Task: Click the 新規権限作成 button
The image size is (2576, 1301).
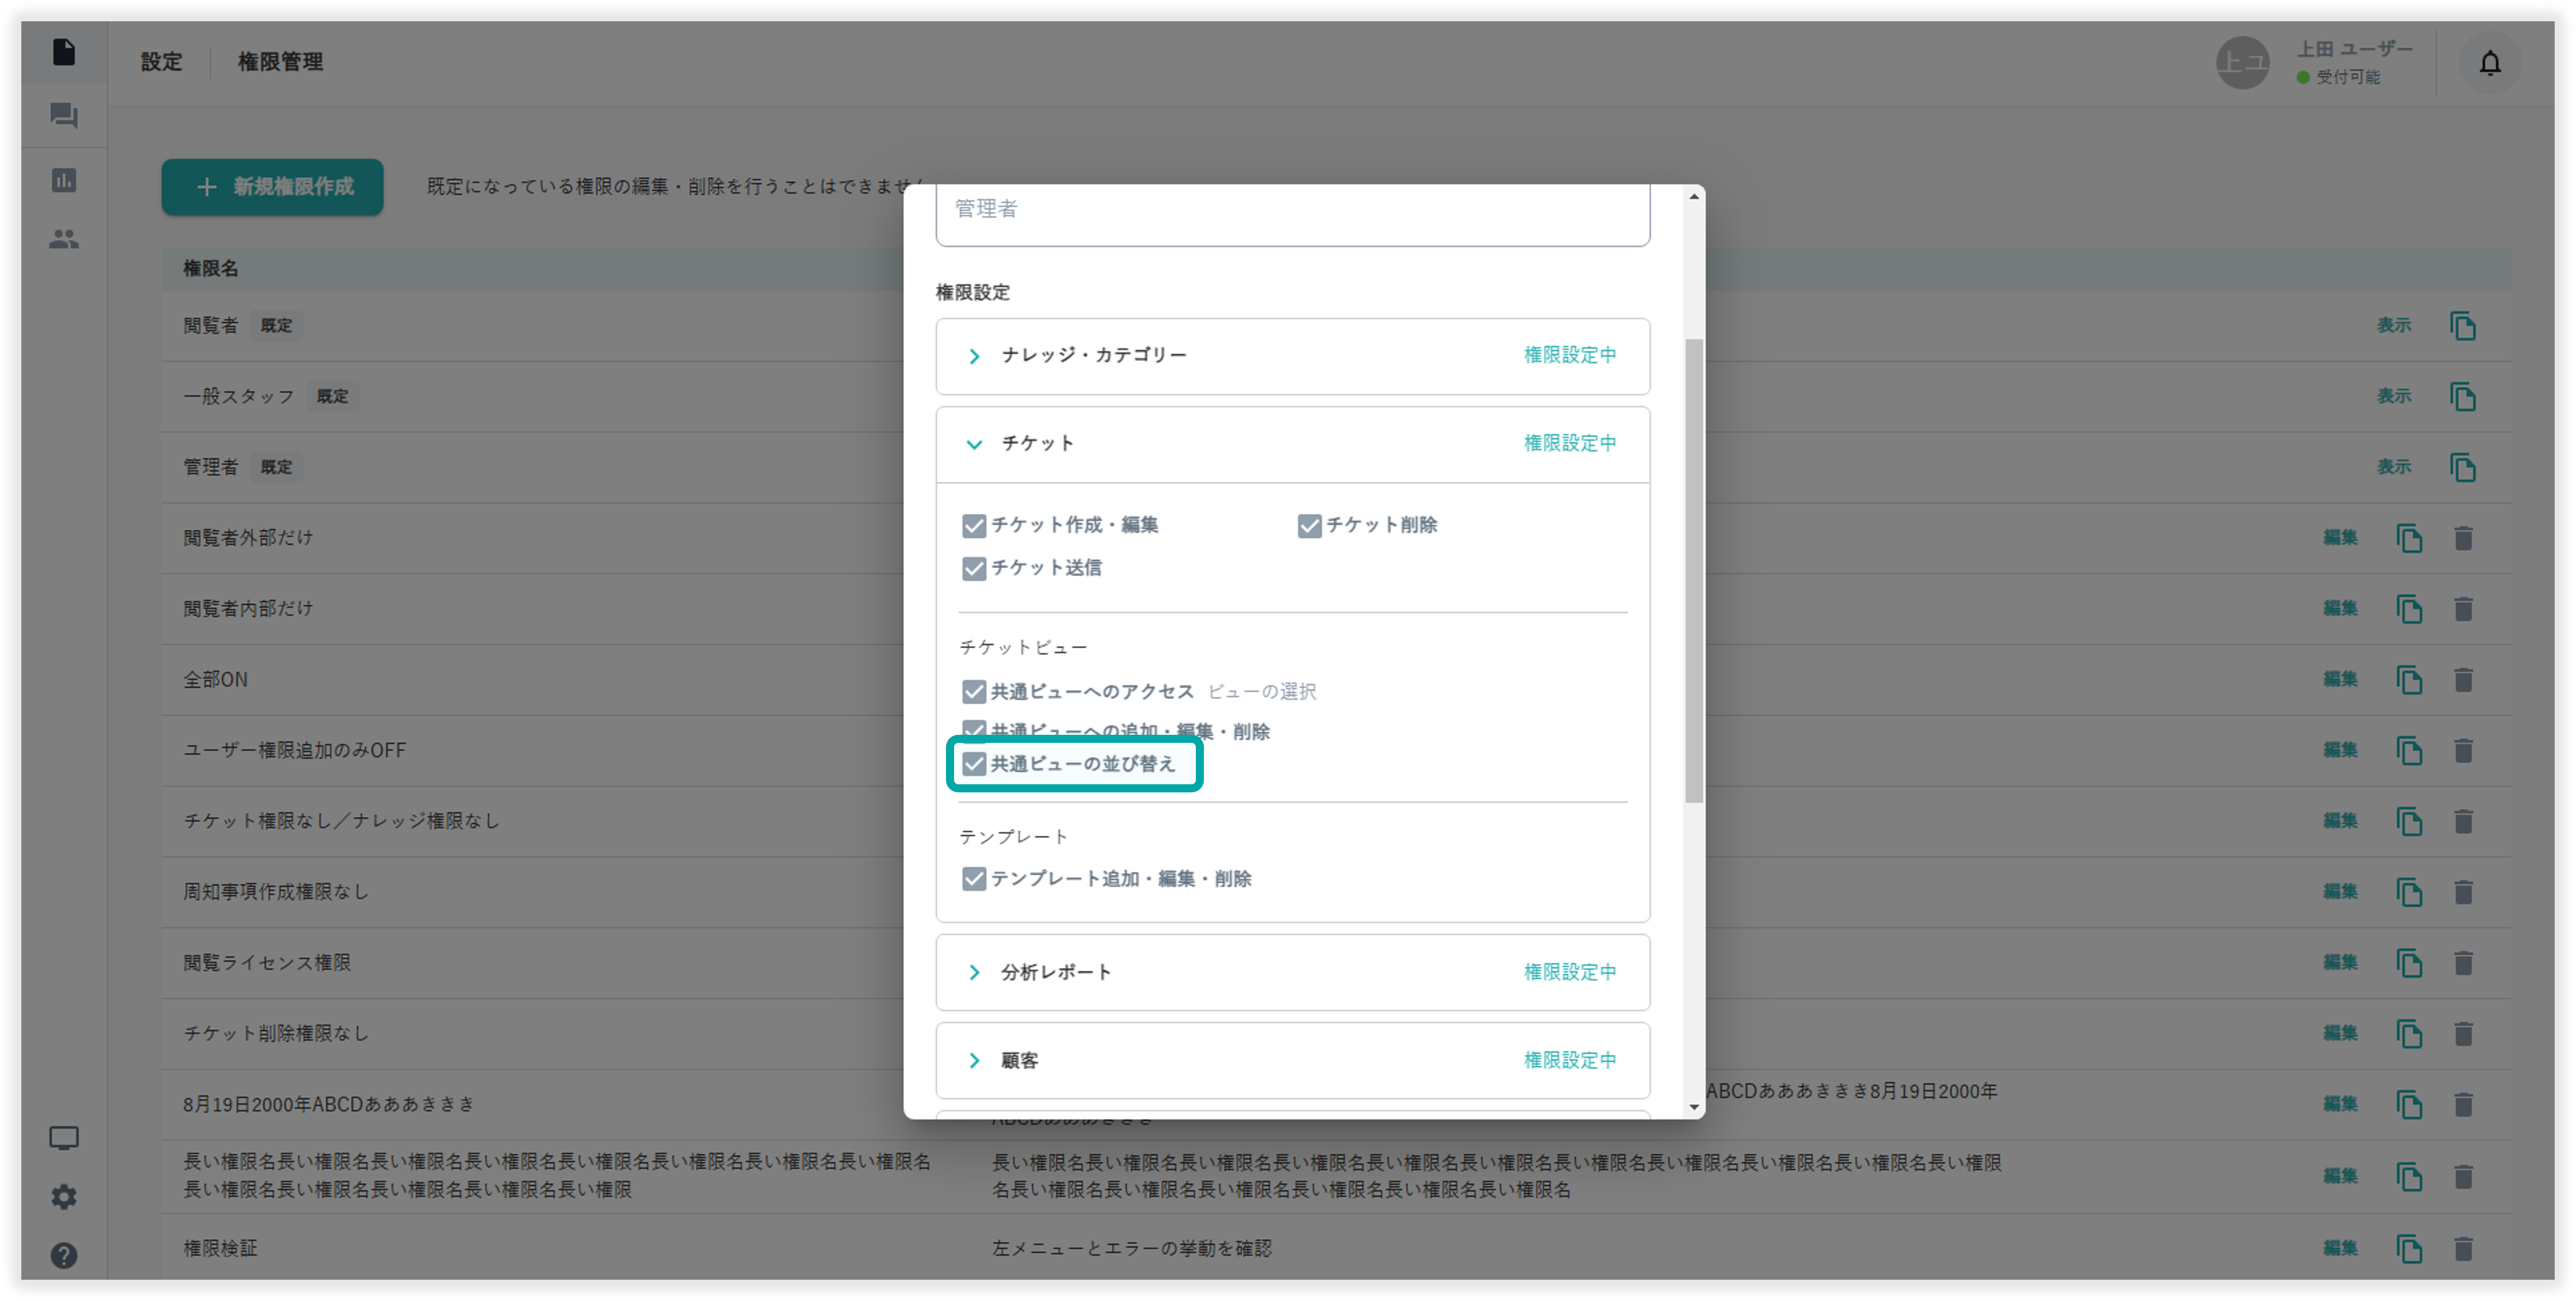Action: 272,187
